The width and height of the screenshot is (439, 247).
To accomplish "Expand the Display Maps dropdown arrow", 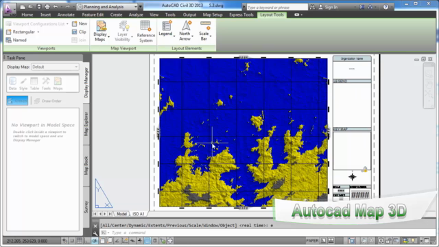I will coord(108,36).
